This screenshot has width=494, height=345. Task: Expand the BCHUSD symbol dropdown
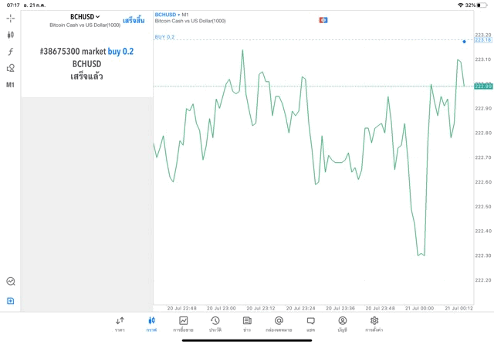coord(86,17)
